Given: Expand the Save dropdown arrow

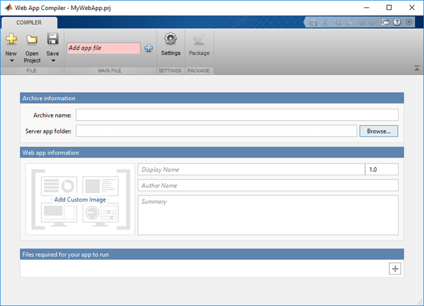Looking at the screenshot, I should pyautogui.click(x=53, y=61).
